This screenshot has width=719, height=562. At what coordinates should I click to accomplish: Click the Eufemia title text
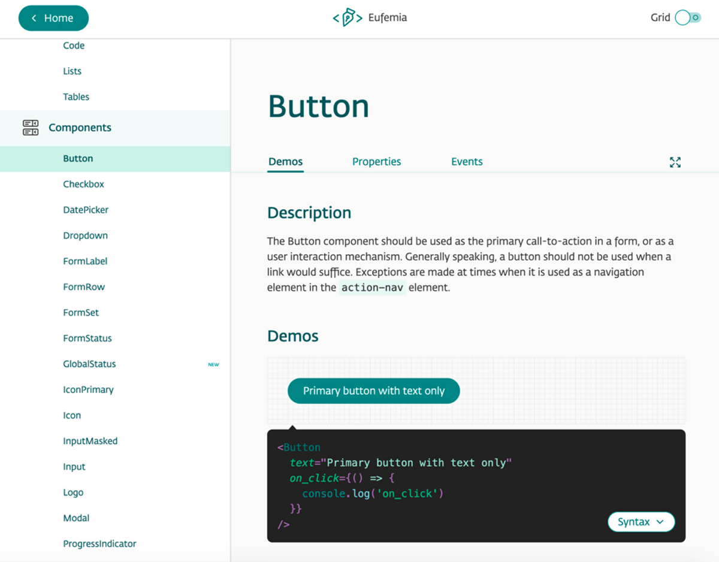[388, 18]
